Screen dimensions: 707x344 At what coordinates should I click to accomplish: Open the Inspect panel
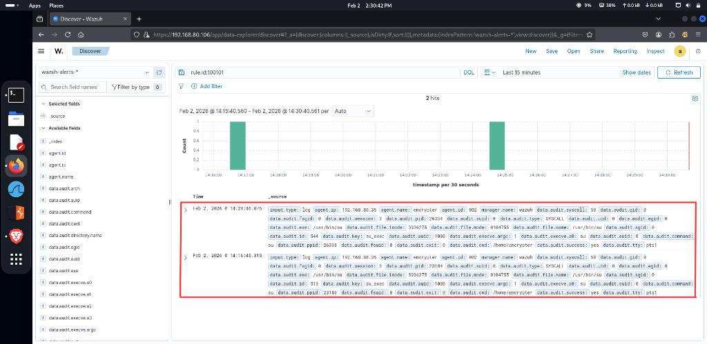coord(656,51)
